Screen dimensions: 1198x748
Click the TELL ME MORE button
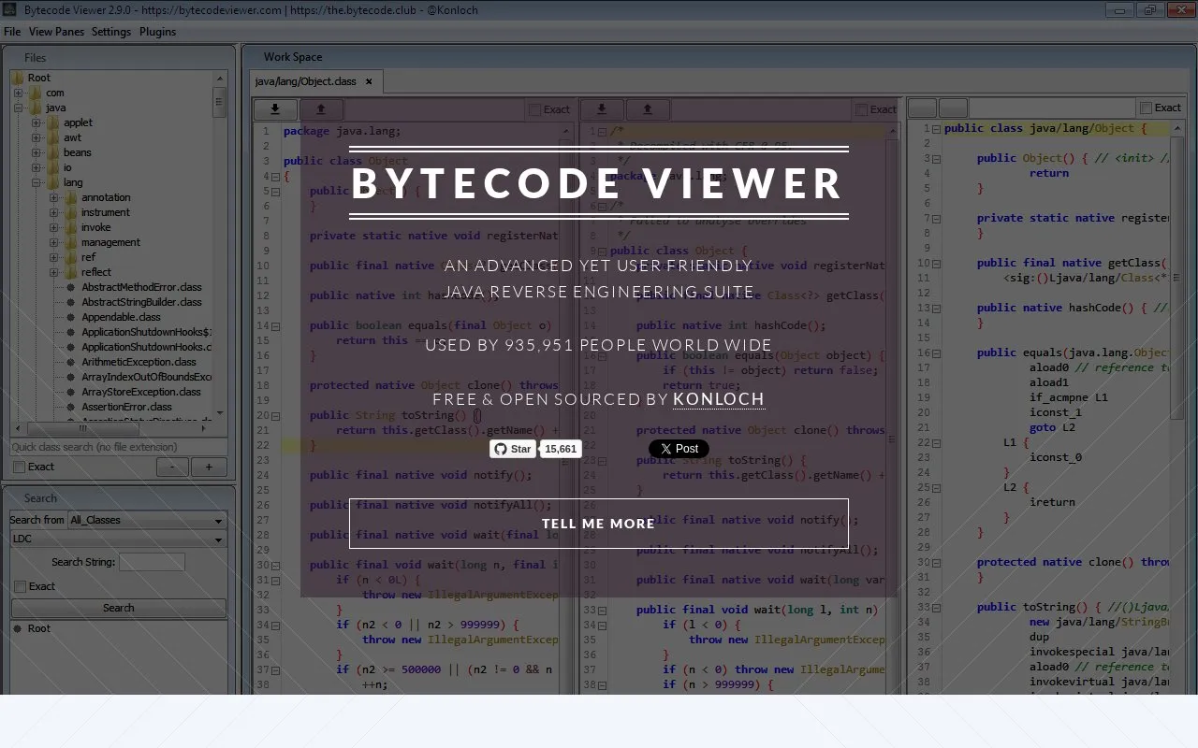[x=599, y=524]
